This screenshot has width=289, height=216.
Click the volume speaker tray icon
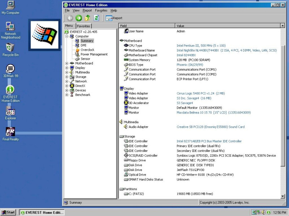click(264, 212)
